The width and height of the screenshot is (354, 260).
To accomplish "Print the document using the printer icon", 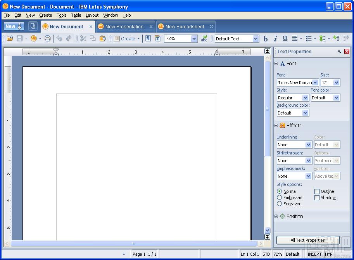I will click(47, 38).
